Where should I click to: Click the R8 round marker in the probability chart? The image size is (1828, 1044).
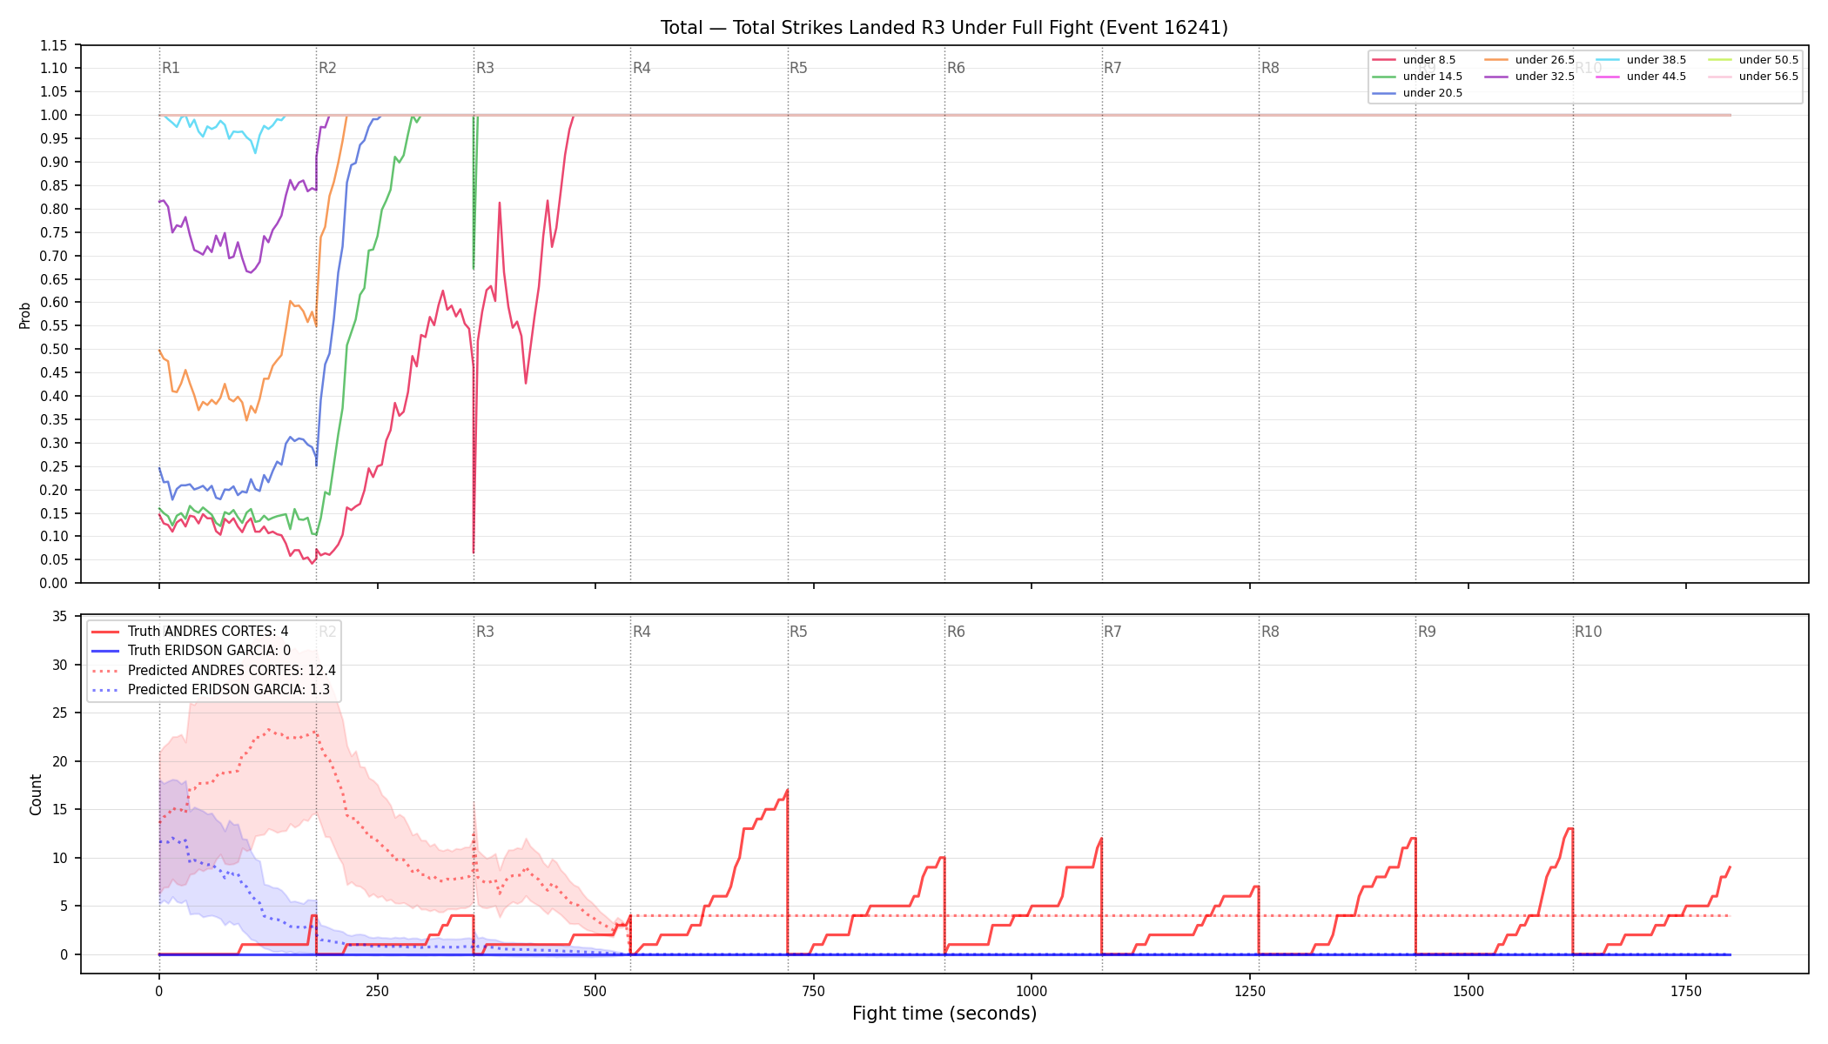coord(1270,68)
